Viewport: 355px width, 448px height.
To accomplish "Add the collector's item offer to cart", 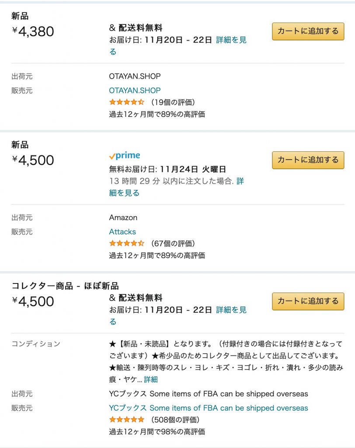I will pyautogui.click(x=308, y=301).
